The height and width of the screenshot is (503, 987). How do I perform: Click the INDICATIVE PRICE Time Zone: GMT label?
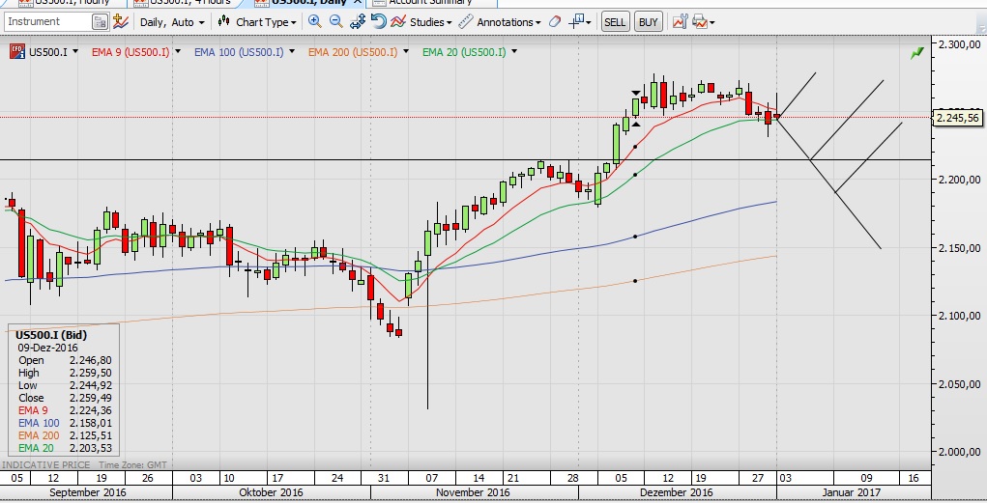84,464
